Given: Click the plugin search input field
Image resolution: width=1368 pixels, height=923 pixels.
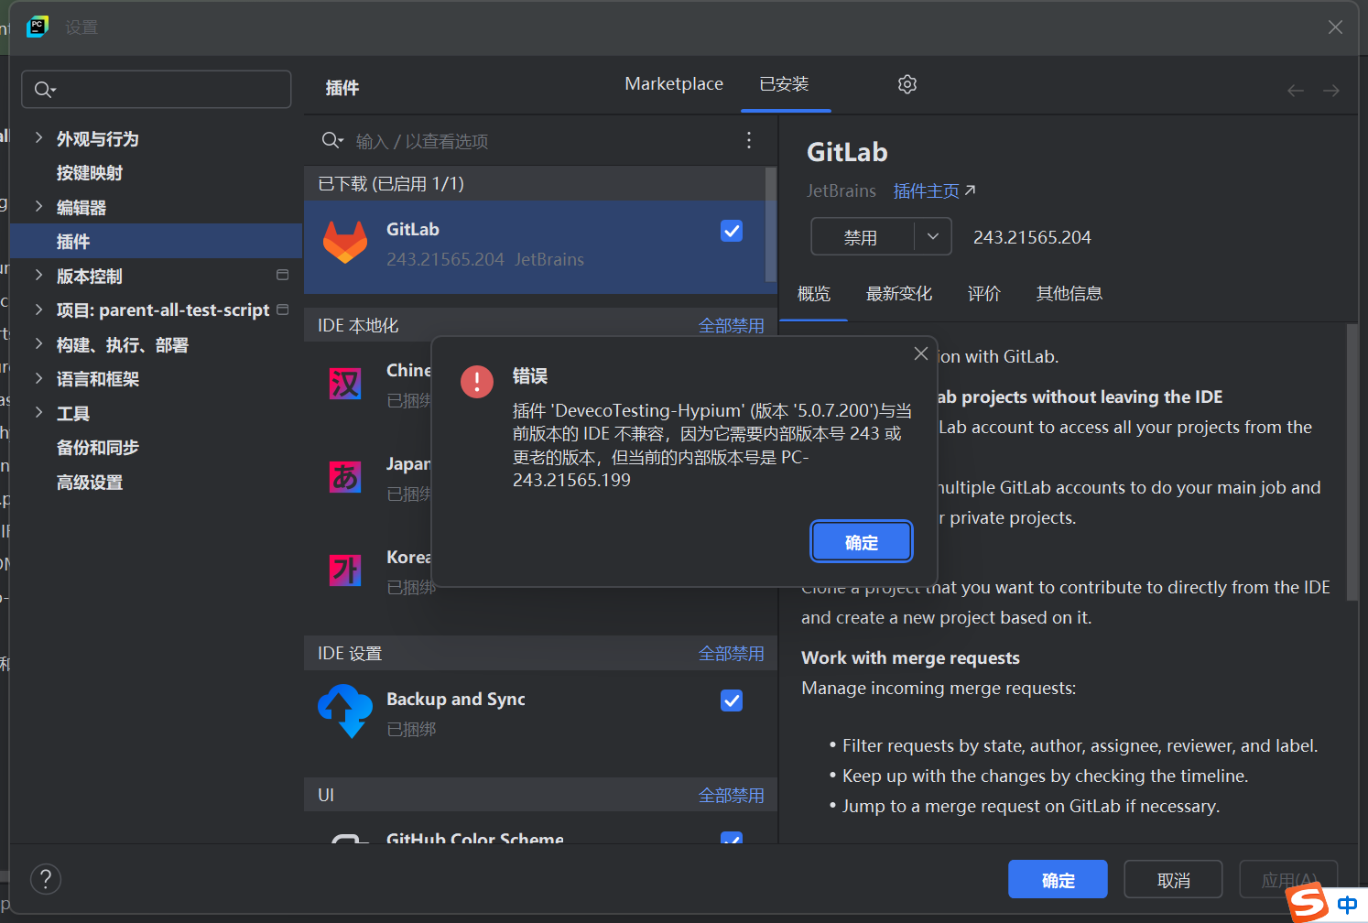Looking at the screenshot, I should (540, 141).
